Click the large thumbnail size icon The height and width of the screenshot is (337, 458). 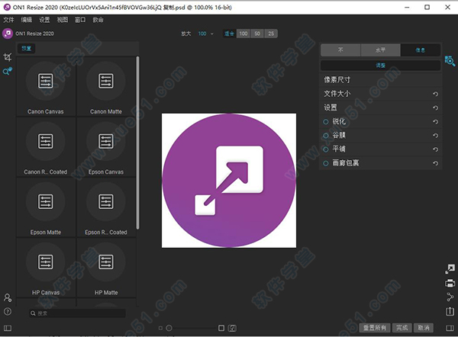tap(221, 329)
